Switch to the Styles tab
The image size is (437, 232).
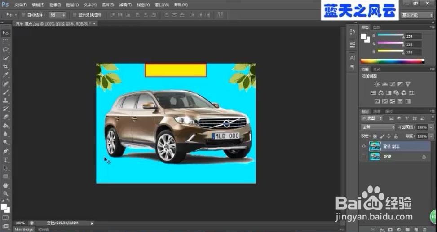(377, 70)
